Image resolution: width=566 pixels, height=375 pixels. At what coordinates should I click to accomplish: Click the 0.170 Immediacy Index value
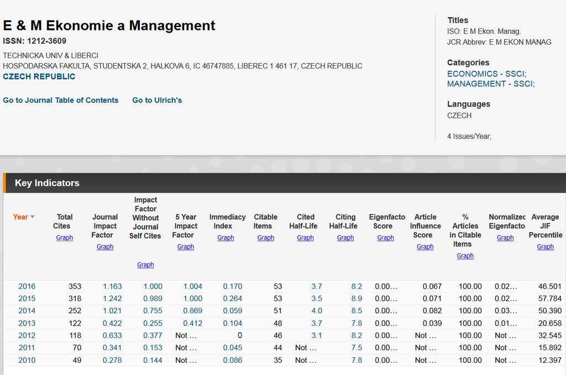[233, 287]
